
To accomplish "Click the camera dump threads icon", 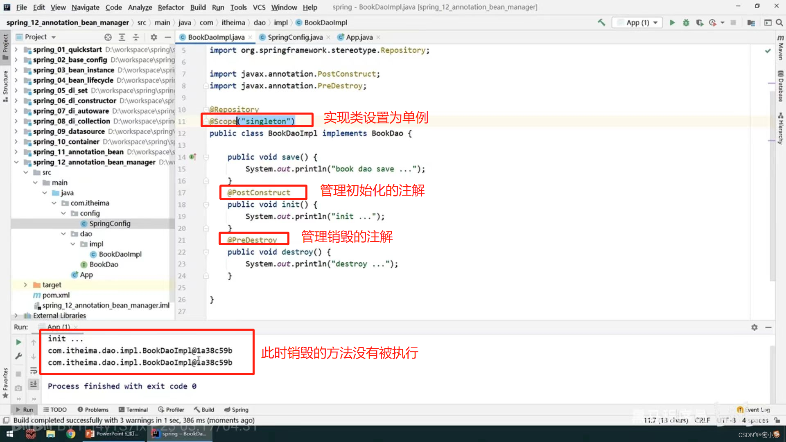I will [x=18, y=388].
